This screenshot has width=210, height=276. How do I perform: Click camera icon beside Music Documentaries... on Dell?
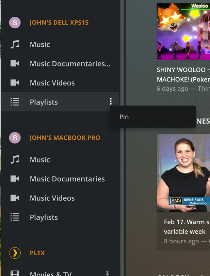coord(15,63)
